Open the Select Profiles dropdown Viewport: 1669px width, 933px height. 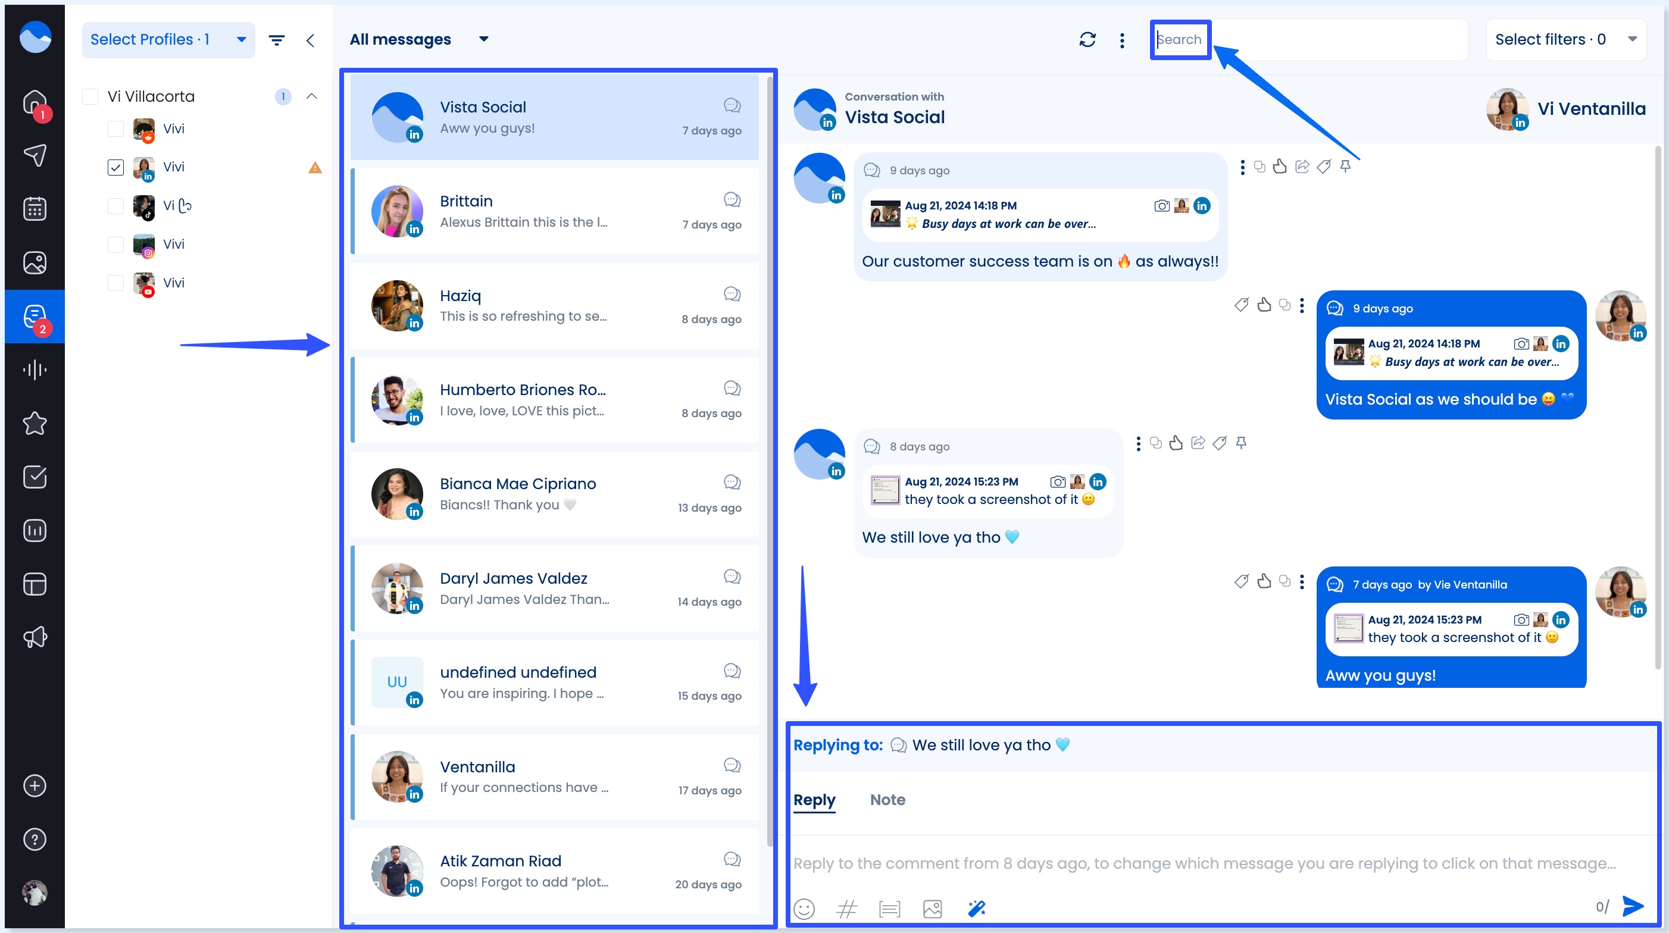coord(168,39)
